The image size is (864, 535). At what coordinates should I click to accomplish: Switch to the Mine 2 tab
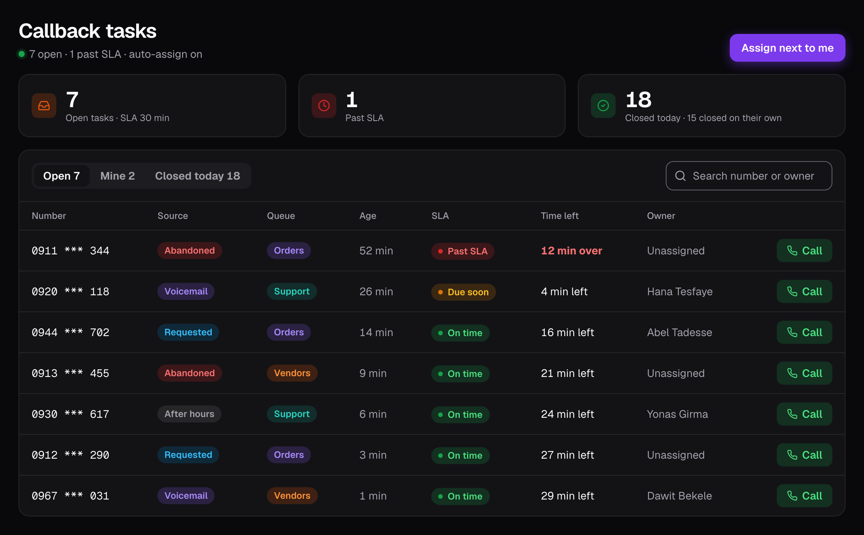[x=118, y=176]
